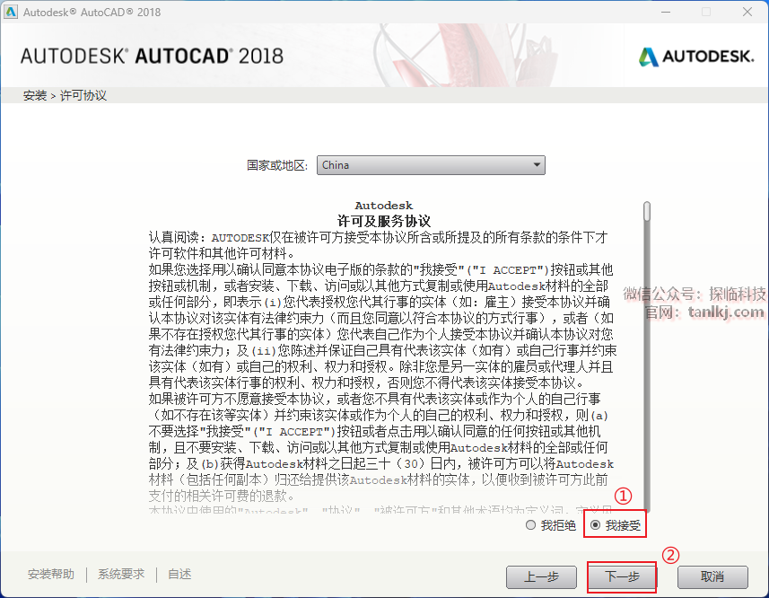Click the AUTODESK AUTOCAD 2018 banner title
The image size is (769, 598).
152,56
